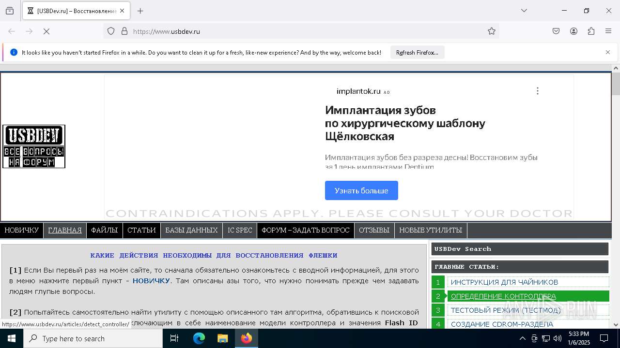The image size is (620, 348).
Task: Open the Windows Start menu
Action: (x=12, y=338)
